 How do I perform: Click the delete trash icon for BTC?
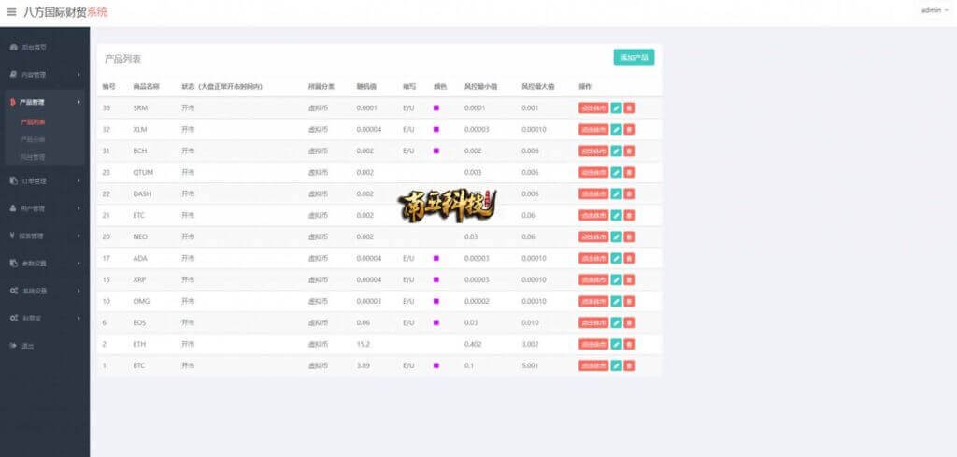point(629,365)
